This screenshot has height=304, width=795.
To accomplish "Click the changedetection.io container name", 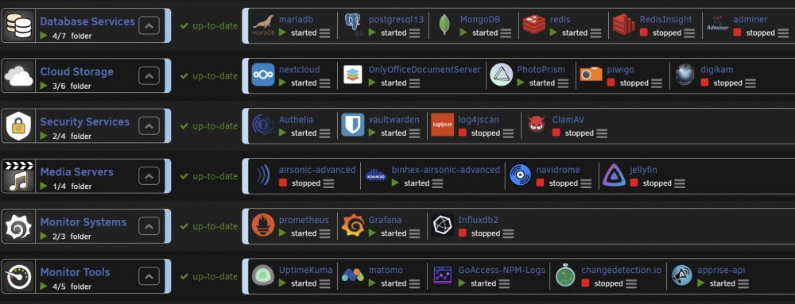I will (x=621, y=270).
